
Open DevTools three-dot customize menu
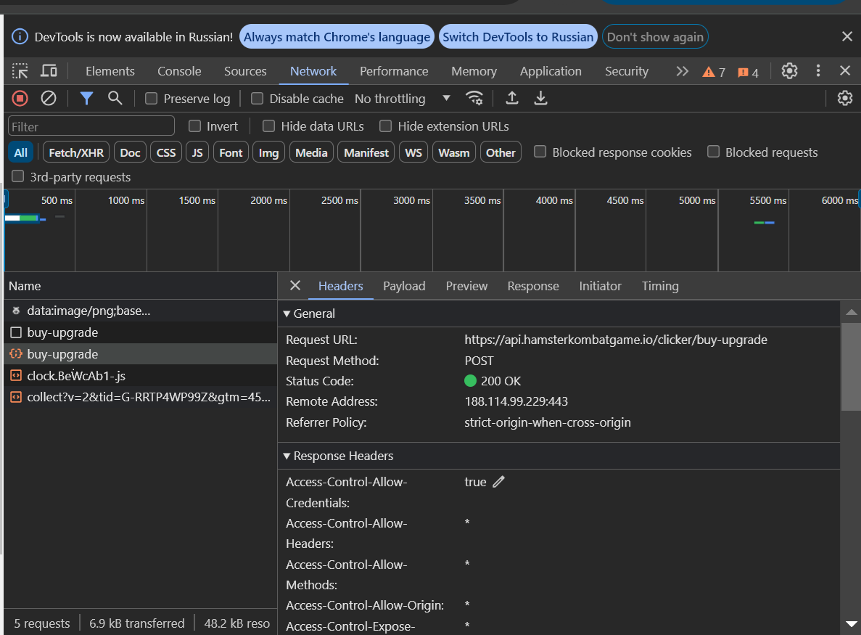coord(818,71)
